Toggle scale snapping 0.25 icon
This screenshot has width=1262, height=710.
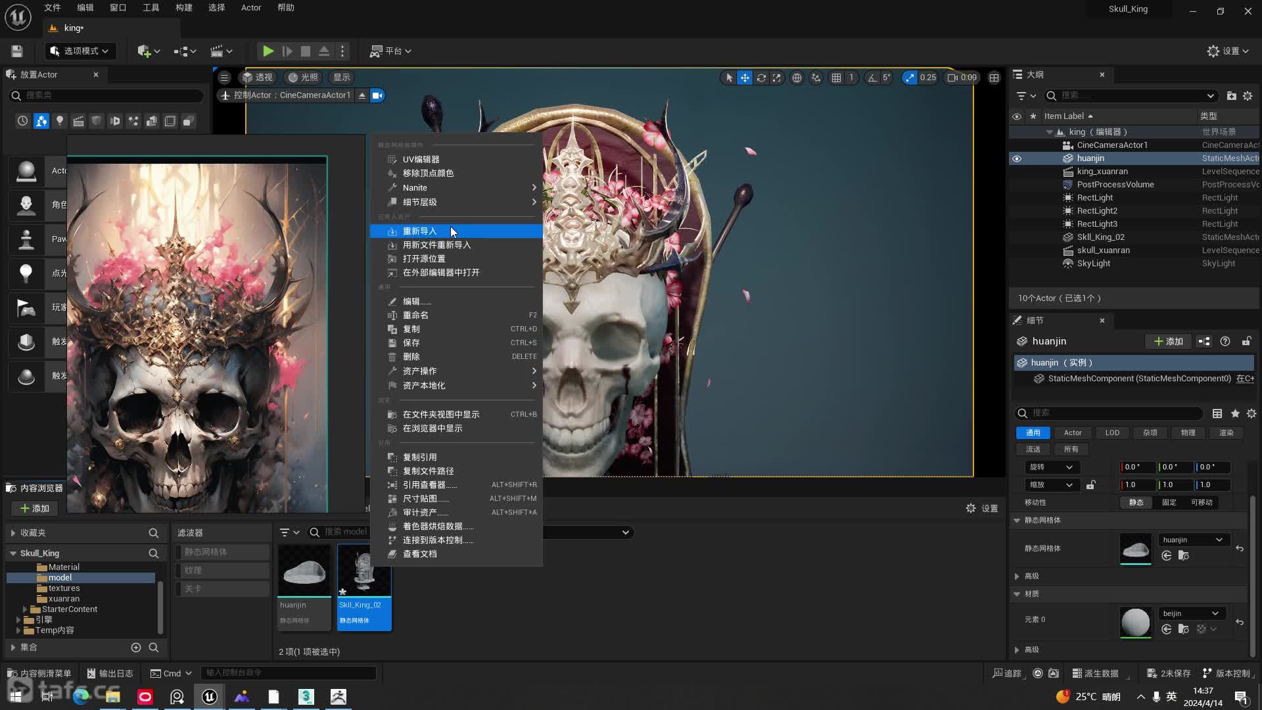910,78
